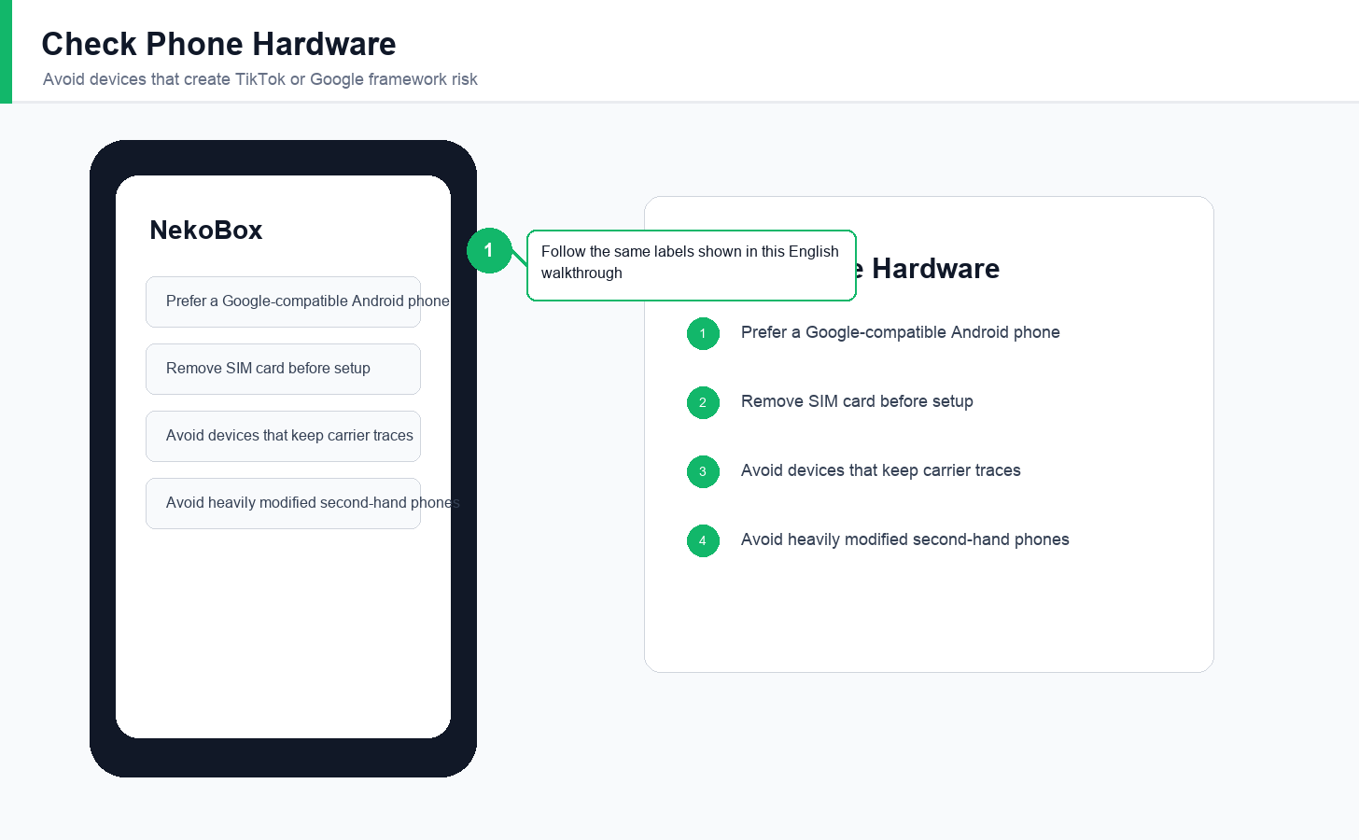1359x840 pixels.
Task: Click the step 2 circle in the checklist card
Action: point(703,402)
